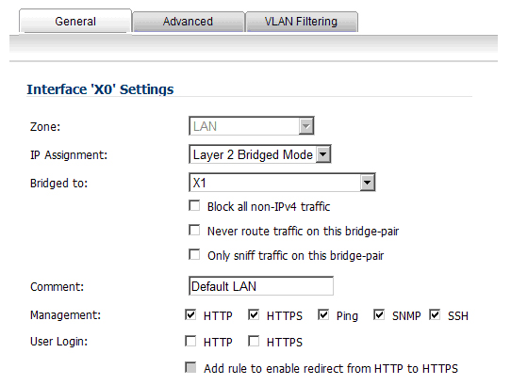Viewport: 511px width, 385px height.
Task: Uncheck the SNMP management option
Action: pos(379,314)
